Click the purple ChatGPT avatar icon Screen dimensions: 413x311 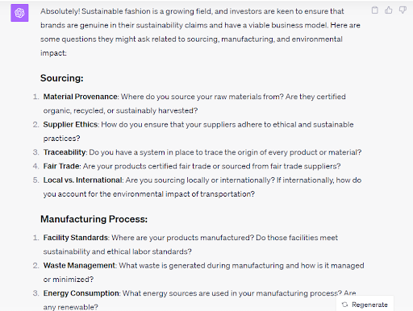coord(19,13)
